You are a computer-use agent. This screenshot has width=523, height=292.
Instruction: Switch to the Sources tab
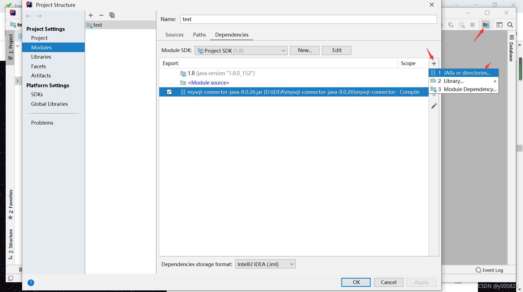pos(175,35)
